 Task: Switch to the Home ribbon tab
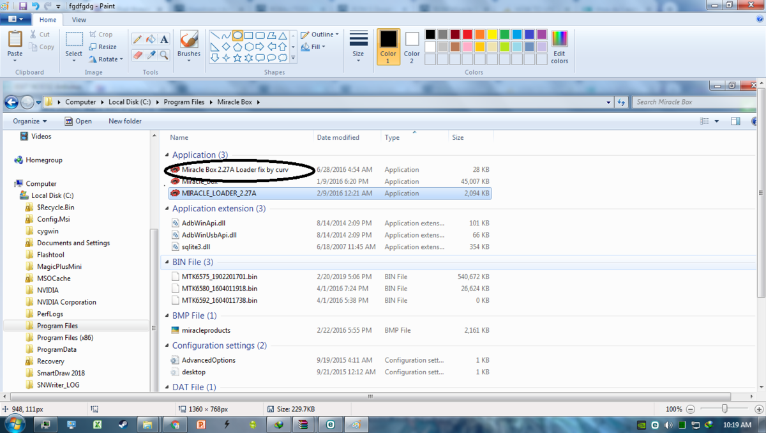pos(48,20)
